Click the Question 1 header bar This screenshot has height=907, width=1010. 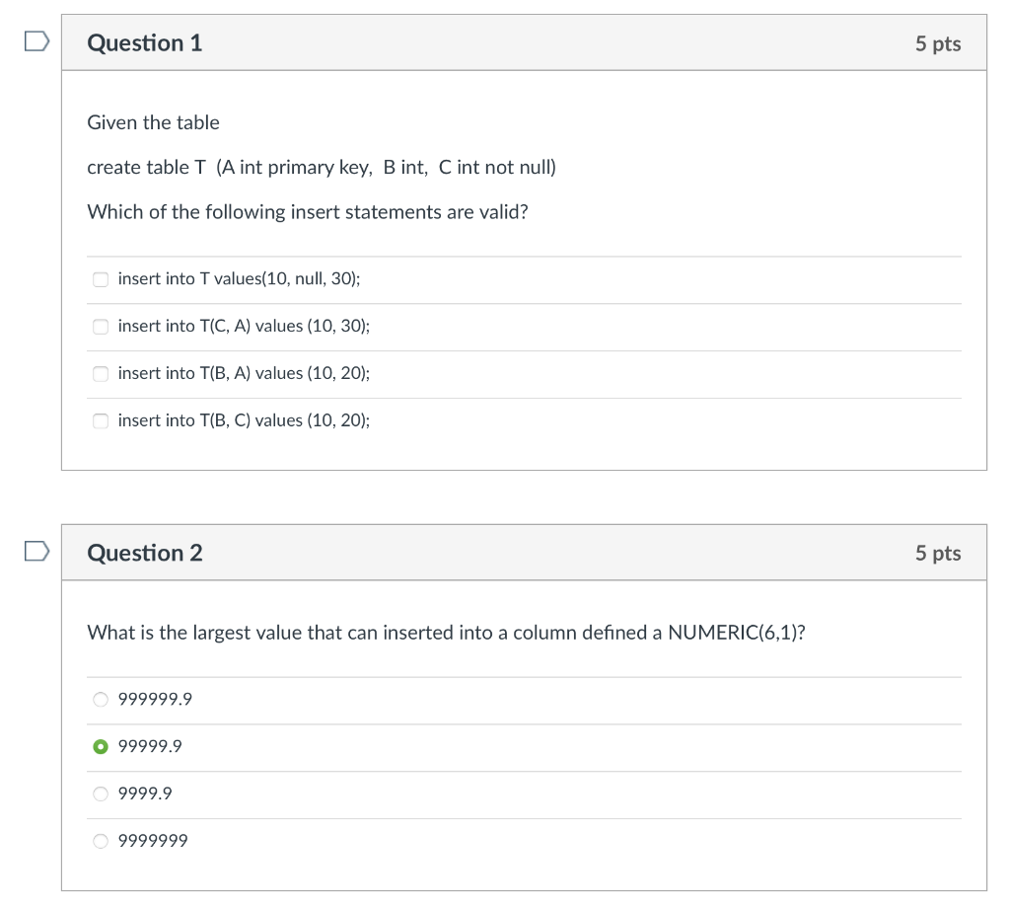(x=524, y=42)
